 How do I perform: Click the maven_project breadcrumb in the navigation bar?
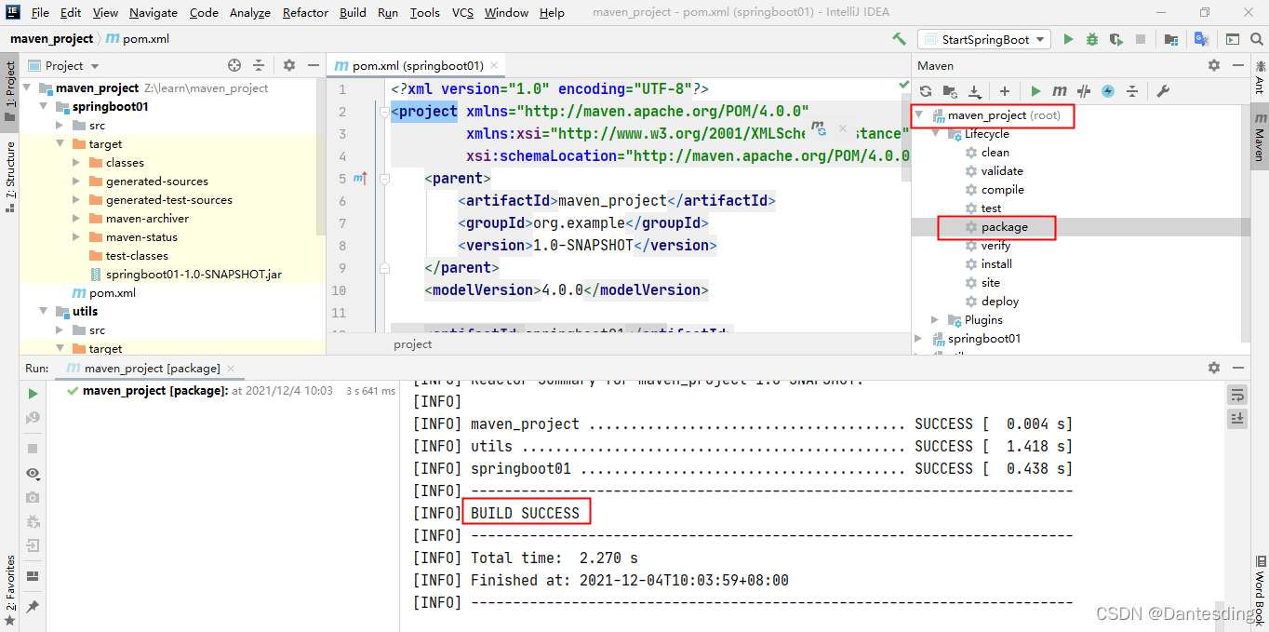pyautogui.click(x=52, y=39)
